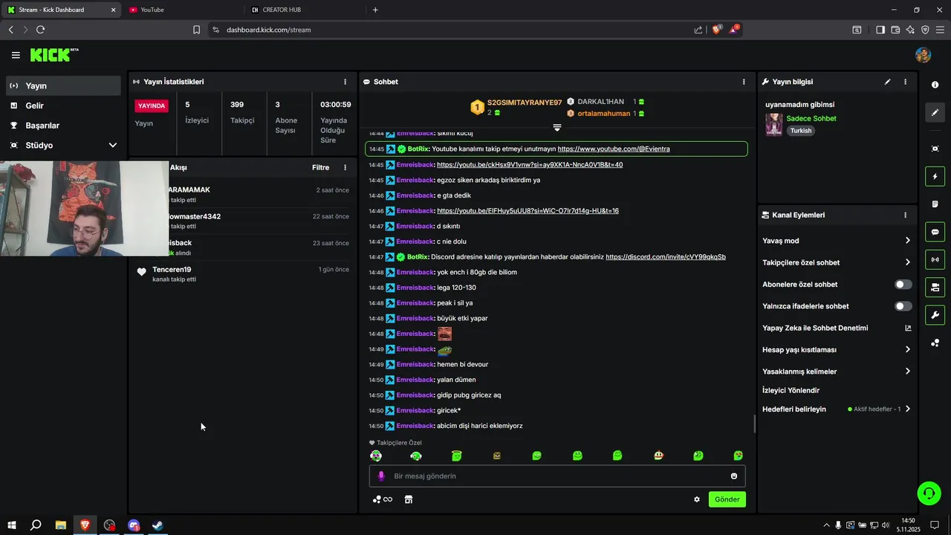This screenshot has height=535, width=951.
Task: Open the Brave Leo AI star icon
Action: (910, 30)
